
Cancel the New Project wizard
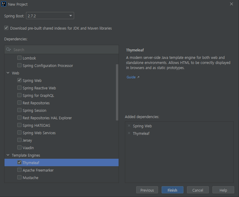[x=198, y=190]
